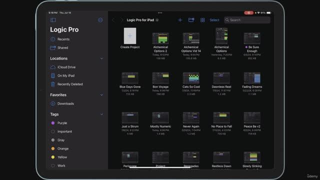Screen dimensions: 320x180
Task: Go forward with right chevron
Action: [x=121, y=20]
